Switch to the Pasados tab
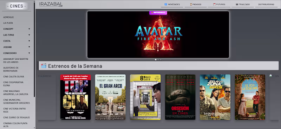This screenshot has height=129, width=281. [196, 5]
